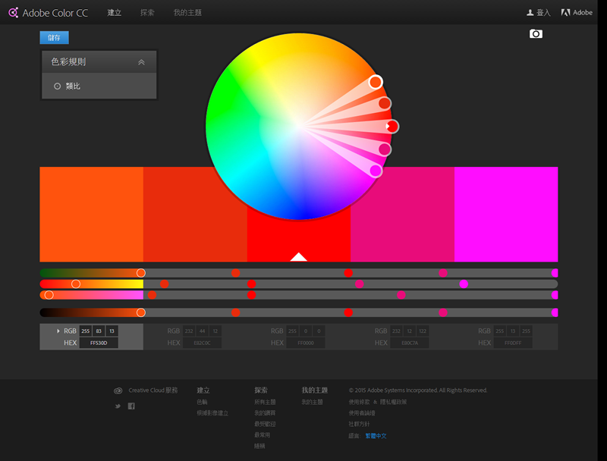
Task: Click the orange handle on color wheel
Action: (376, 82)
